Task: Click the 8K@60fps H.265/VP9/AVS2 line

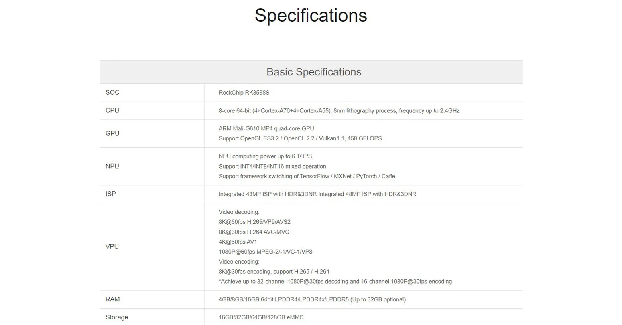Action: [x=254, y=222]
